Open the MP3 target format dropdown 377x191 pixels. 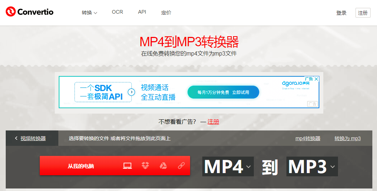pyautogui.click(x=312, y=167)
